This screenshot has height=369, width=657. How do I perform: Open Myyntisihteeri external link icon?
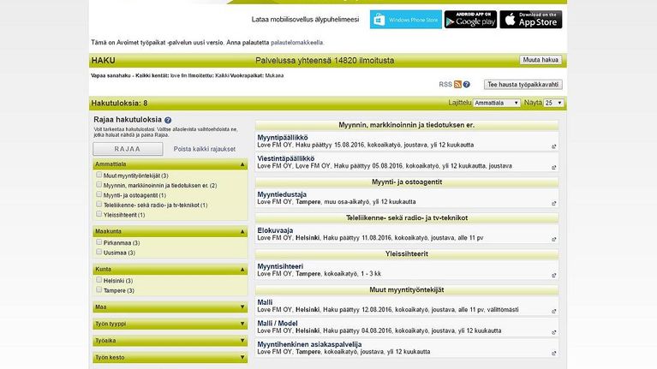[x=554, y=276]
